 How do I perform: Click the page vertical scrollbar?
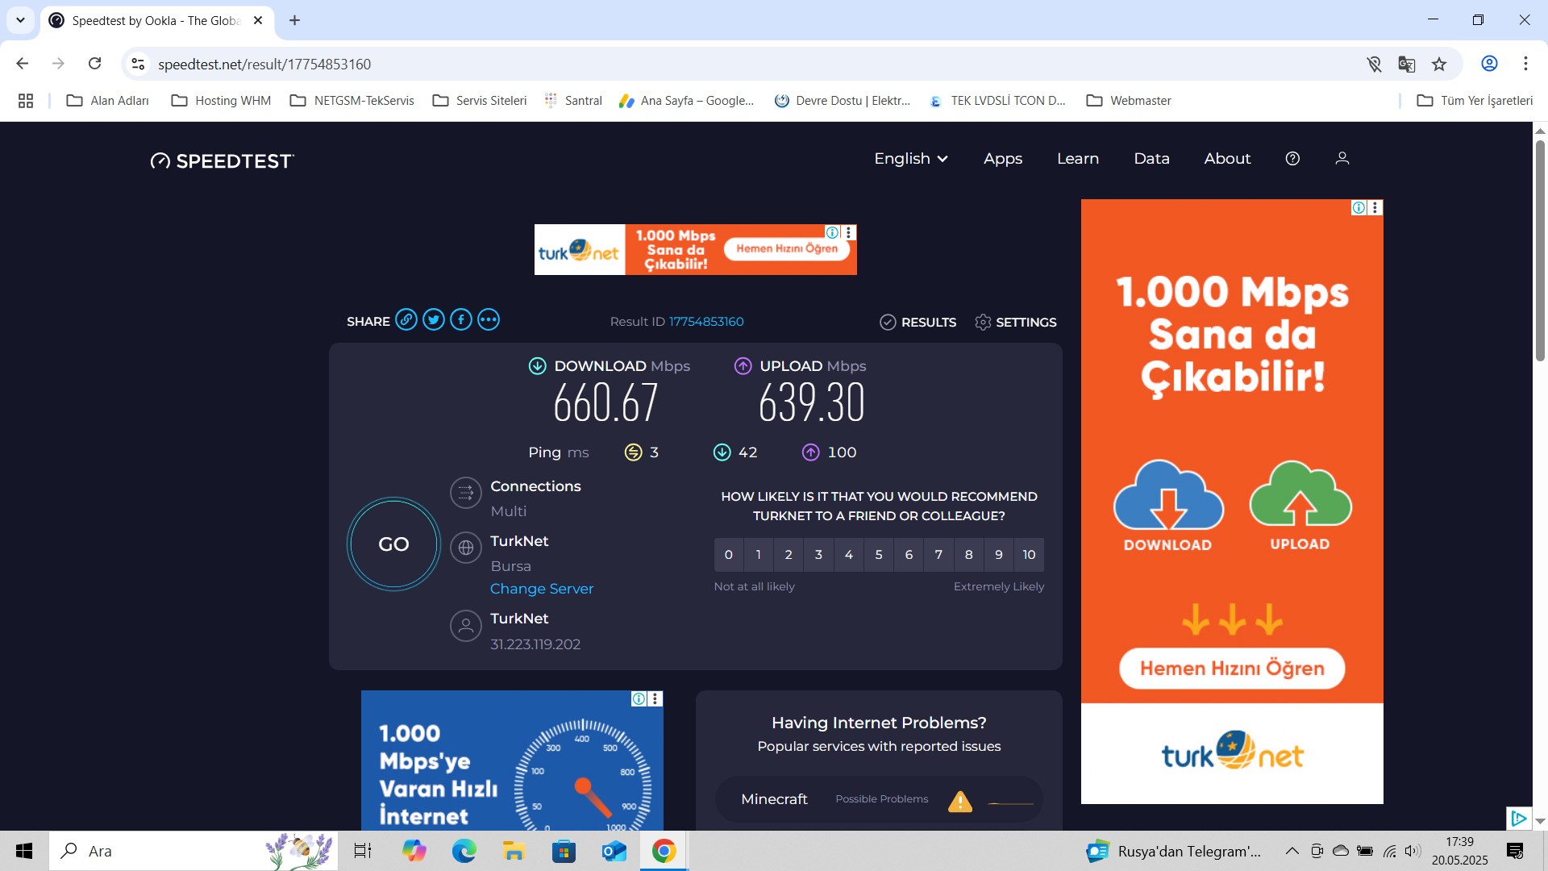[x=1540, y=252]
